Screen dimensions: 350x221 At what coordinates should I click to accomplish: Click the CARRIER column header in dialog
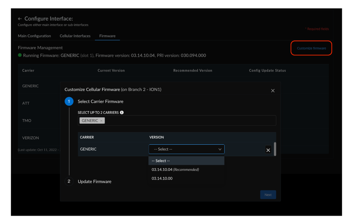coord(87,137)
